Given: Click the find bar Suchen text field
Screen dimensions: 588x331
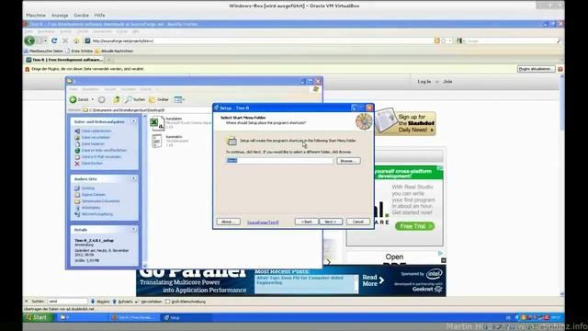Looking at the screenshot, I should 67,302.
